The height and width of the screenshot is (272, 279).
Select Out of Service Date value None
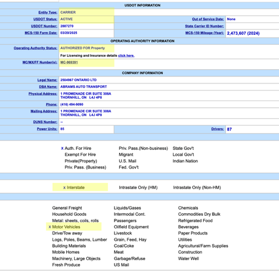point(231,19)
